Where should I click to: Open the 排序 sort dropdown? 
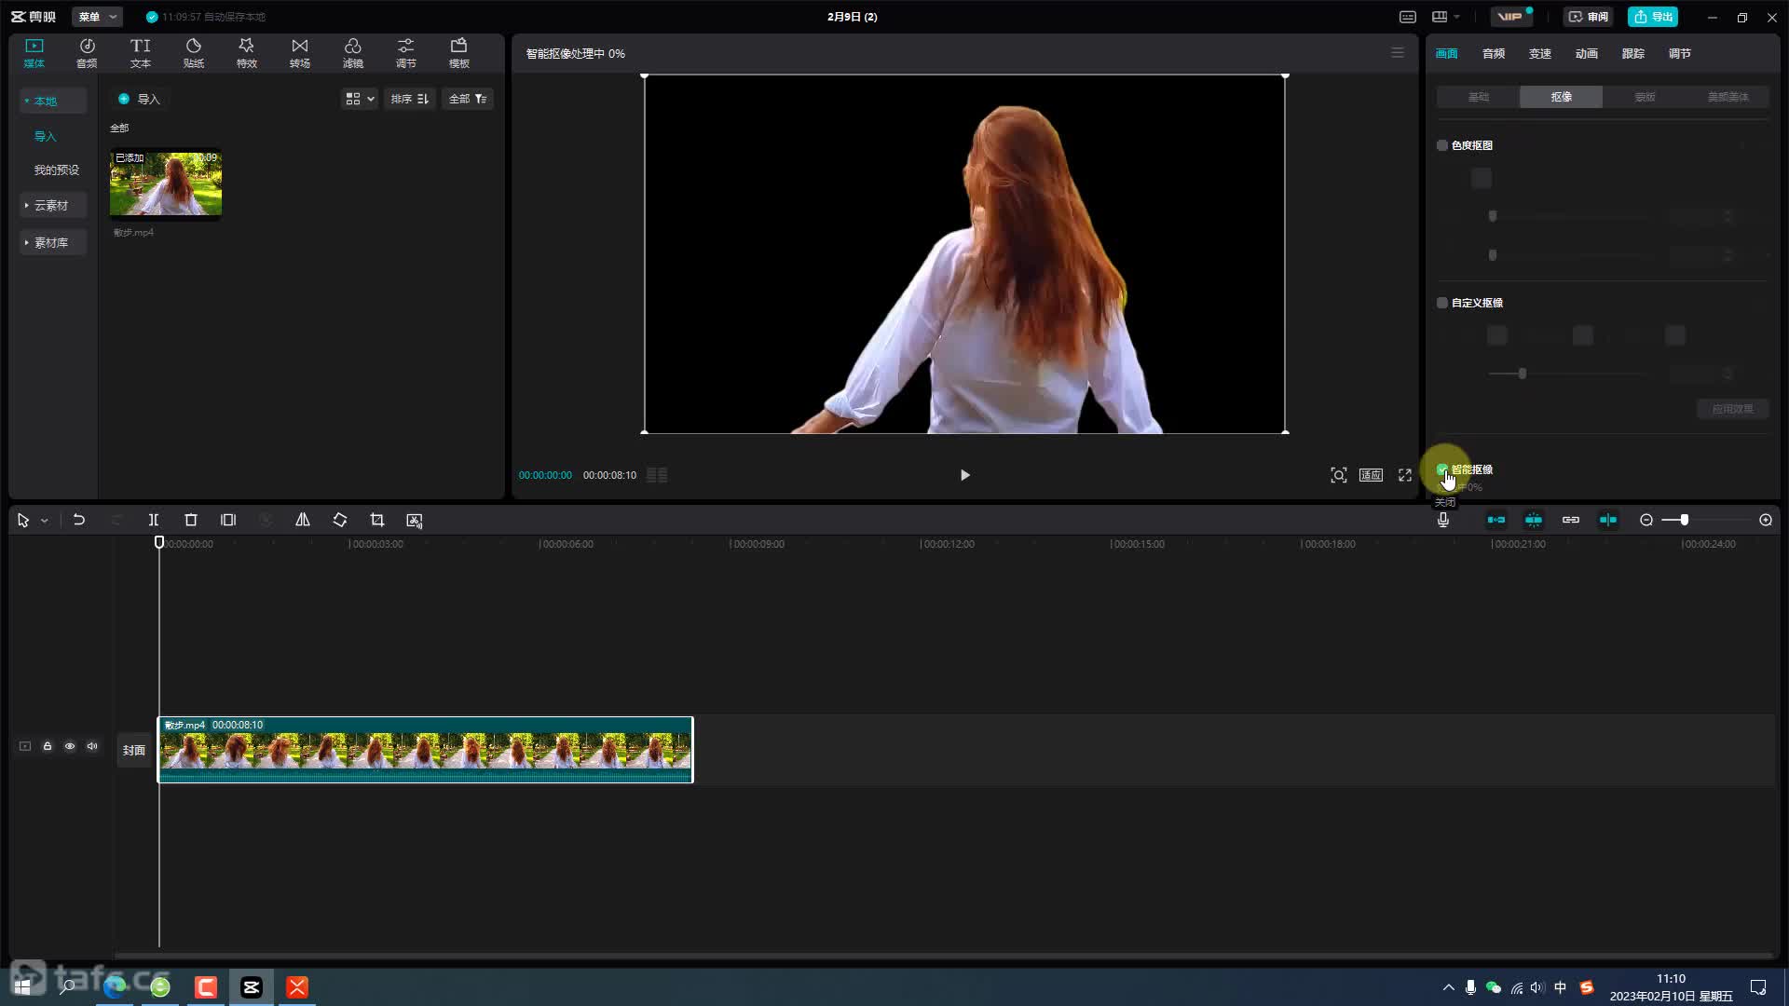coord(410,99)
